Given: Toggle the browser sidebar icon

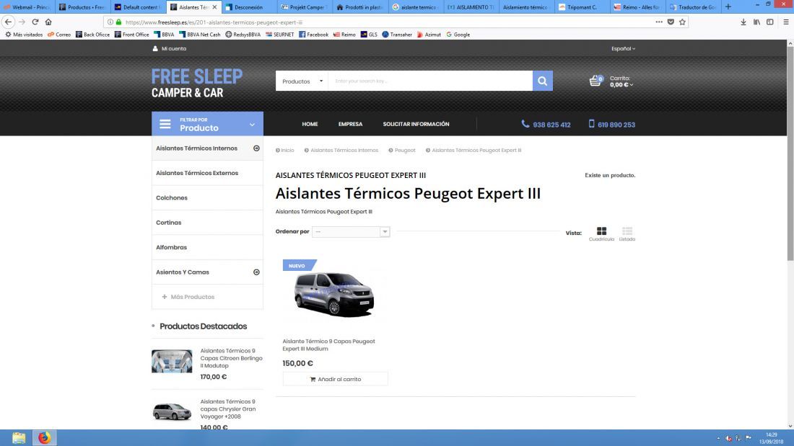Looking at the screenshot, I should click(769, 22).
